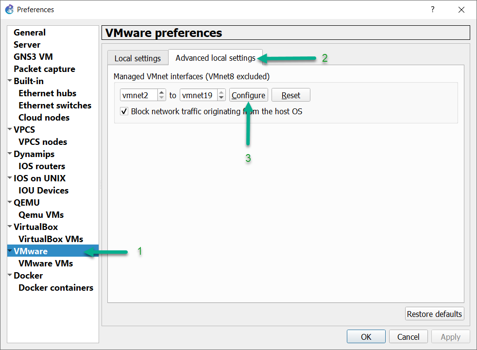Open VirtualBox VMs settings

pos(51,239)
